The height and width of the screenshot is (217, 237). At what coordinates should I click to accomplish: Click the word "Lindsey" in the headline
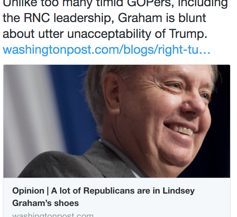click(x=179, y=191)
